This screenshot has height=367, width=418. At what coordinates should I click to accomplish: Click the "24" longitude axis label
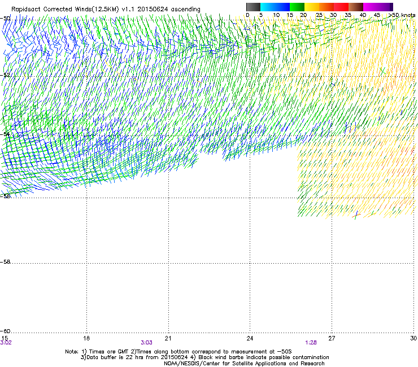(x=250, y=338)
